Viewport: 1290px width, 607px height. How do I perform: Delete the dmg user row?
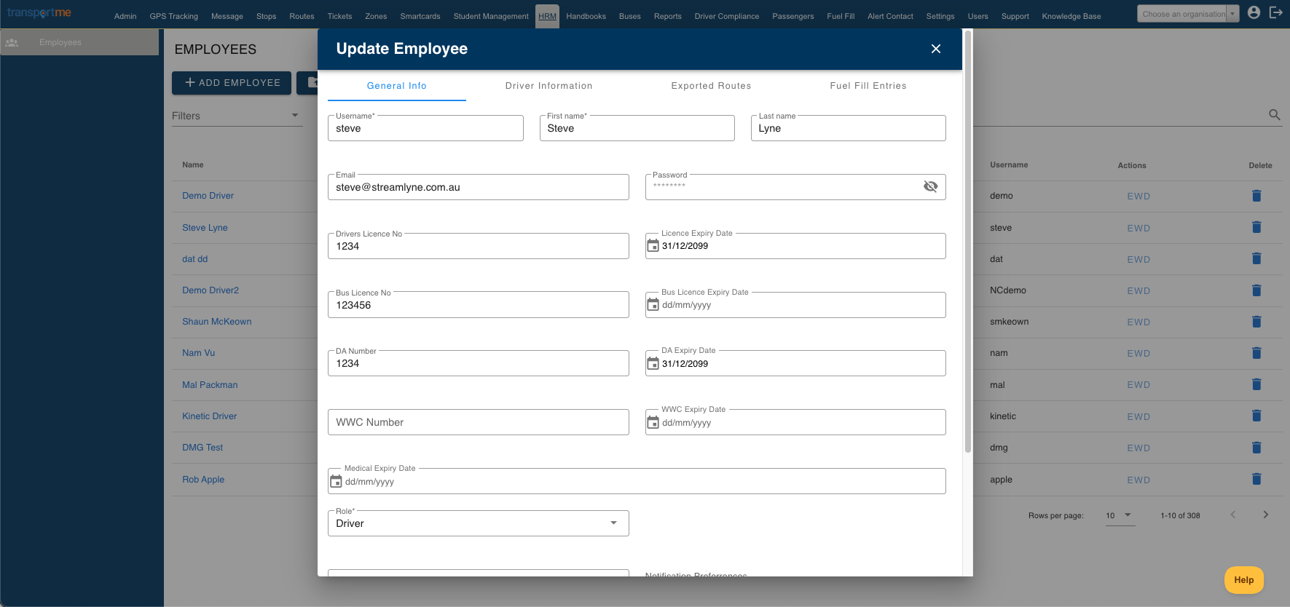coord(1256,448)
